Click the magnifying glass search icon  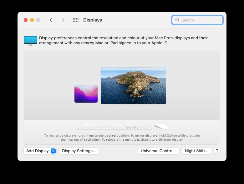point(177,20)
